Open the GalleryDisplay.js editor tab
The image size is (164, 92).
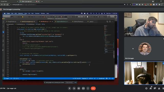78,21
